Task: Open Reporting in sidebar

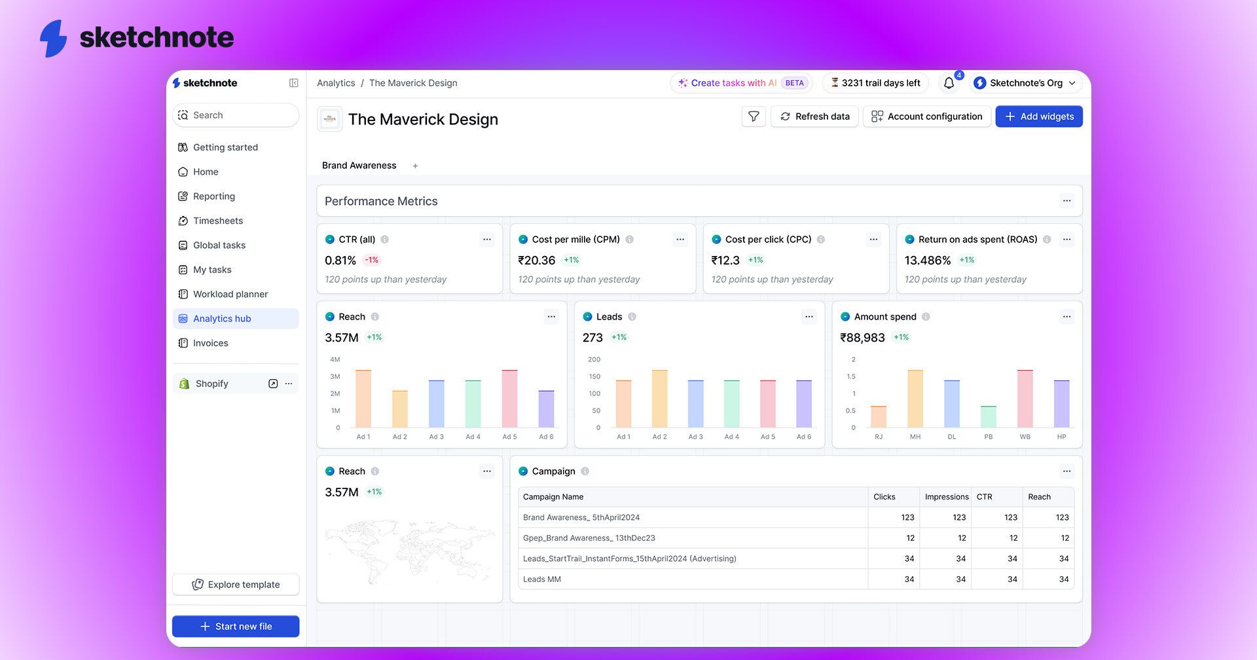Action: (x=236, y=196)
